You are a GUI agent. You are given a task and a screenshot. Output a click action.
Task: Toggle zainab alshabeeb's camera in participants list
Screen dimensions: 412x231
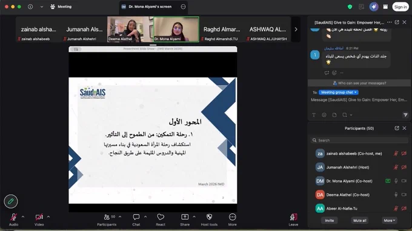[x=404, y=153]
